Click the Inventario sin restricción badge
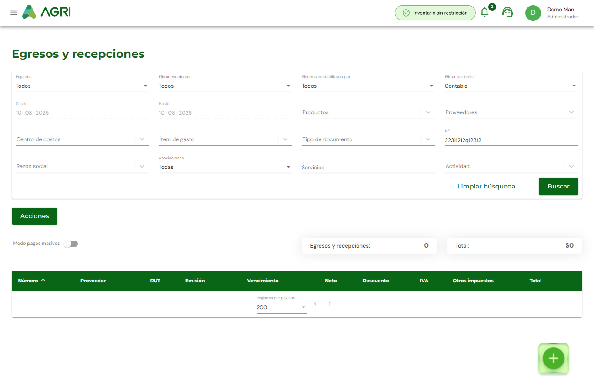 tap(435, 13)
